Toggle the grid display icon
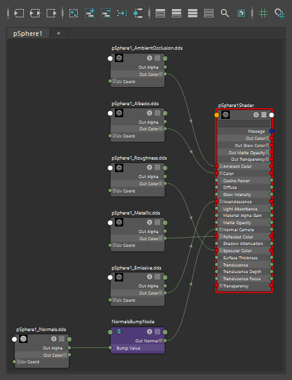 pos(263,13)
